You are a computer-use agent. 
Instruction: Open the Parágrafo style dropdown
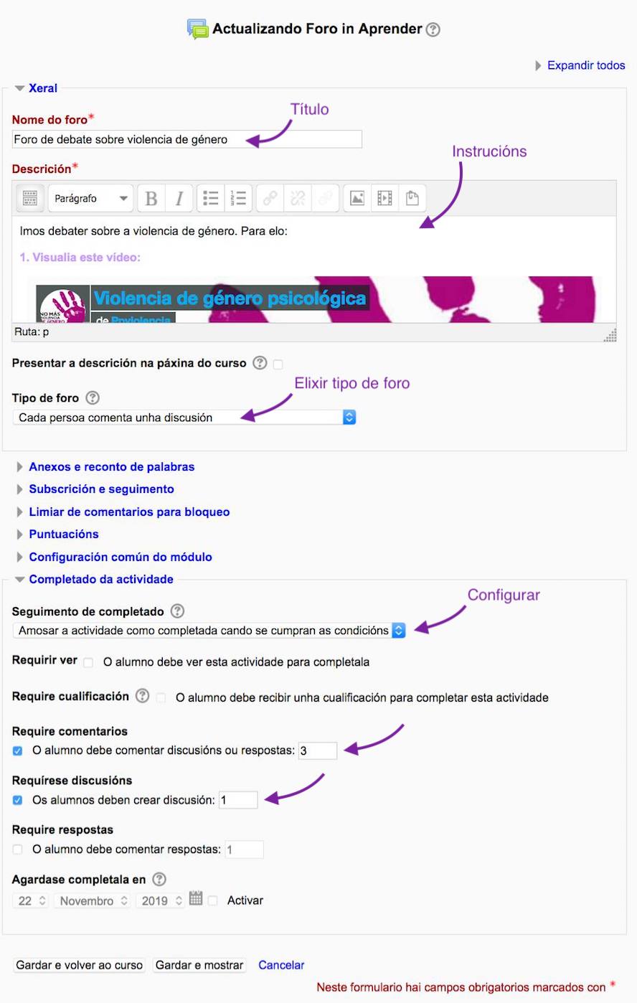[91, 199]
